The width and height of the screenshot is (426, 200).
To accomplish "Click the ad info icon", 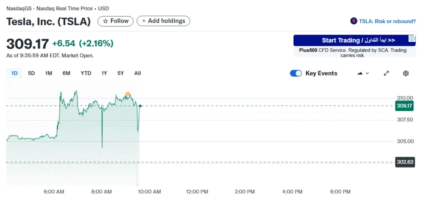I will point(412,39).
